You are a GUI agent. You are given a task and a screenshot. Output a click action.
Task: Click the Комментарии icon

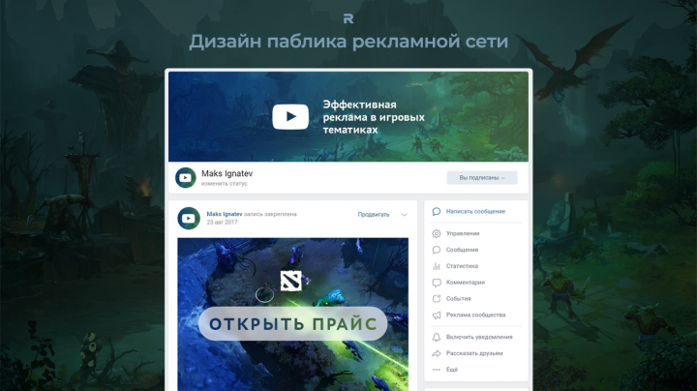(437, 283)
